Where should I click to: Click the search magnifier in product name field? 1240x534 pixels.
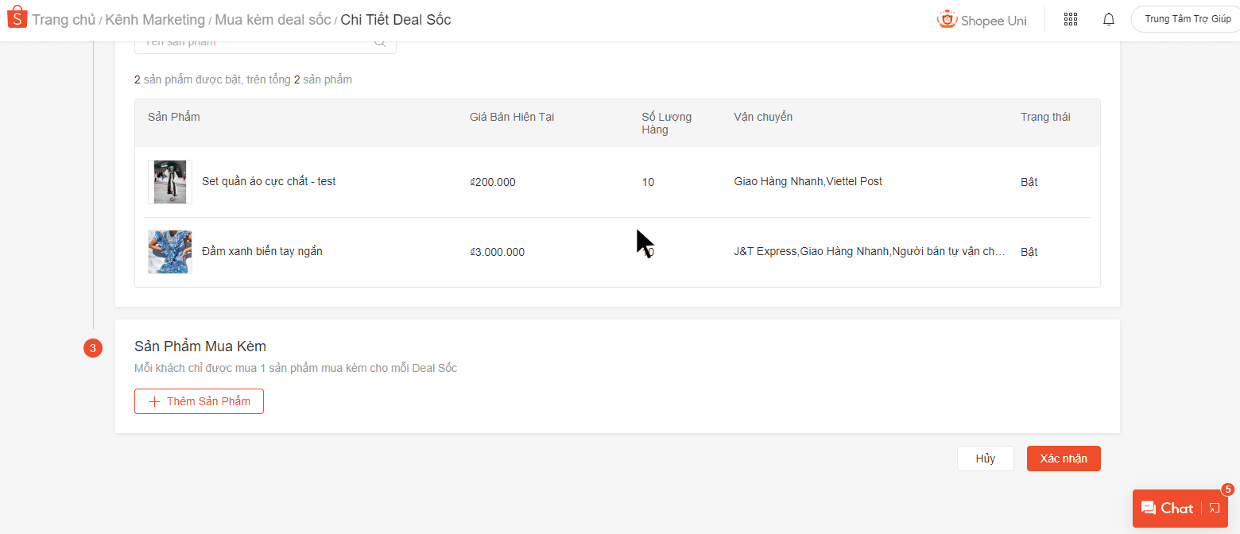(x=379, y=41)
